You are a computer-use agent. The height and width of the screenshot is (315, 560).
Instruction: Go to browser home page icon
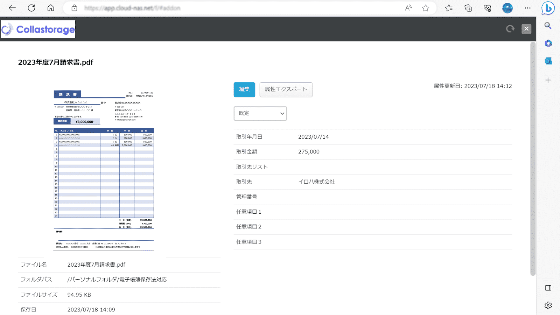pyautogui.click(x=51, y=8)
